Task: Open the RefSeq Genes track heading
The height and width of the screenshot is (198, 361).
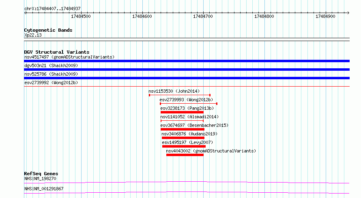Action: (41, 174)
